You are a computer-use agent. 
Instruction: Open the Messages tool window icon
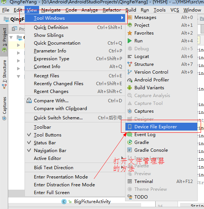130,17
